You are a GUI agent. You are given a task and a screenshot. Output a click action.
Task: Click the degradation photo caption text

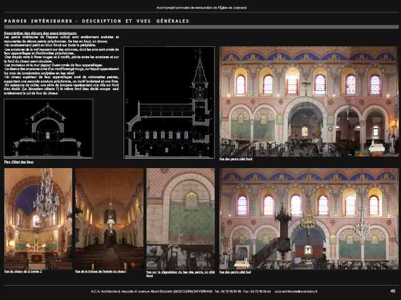tap(180, 273)
